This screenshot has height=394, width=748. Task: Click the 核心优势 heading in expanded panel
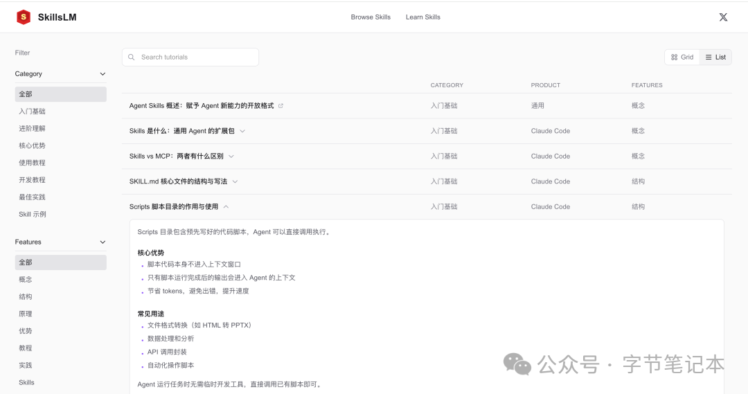click(151, 253)
